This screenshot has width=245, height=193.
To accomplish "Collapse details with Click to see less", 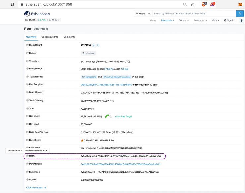I will pos(36,187).
